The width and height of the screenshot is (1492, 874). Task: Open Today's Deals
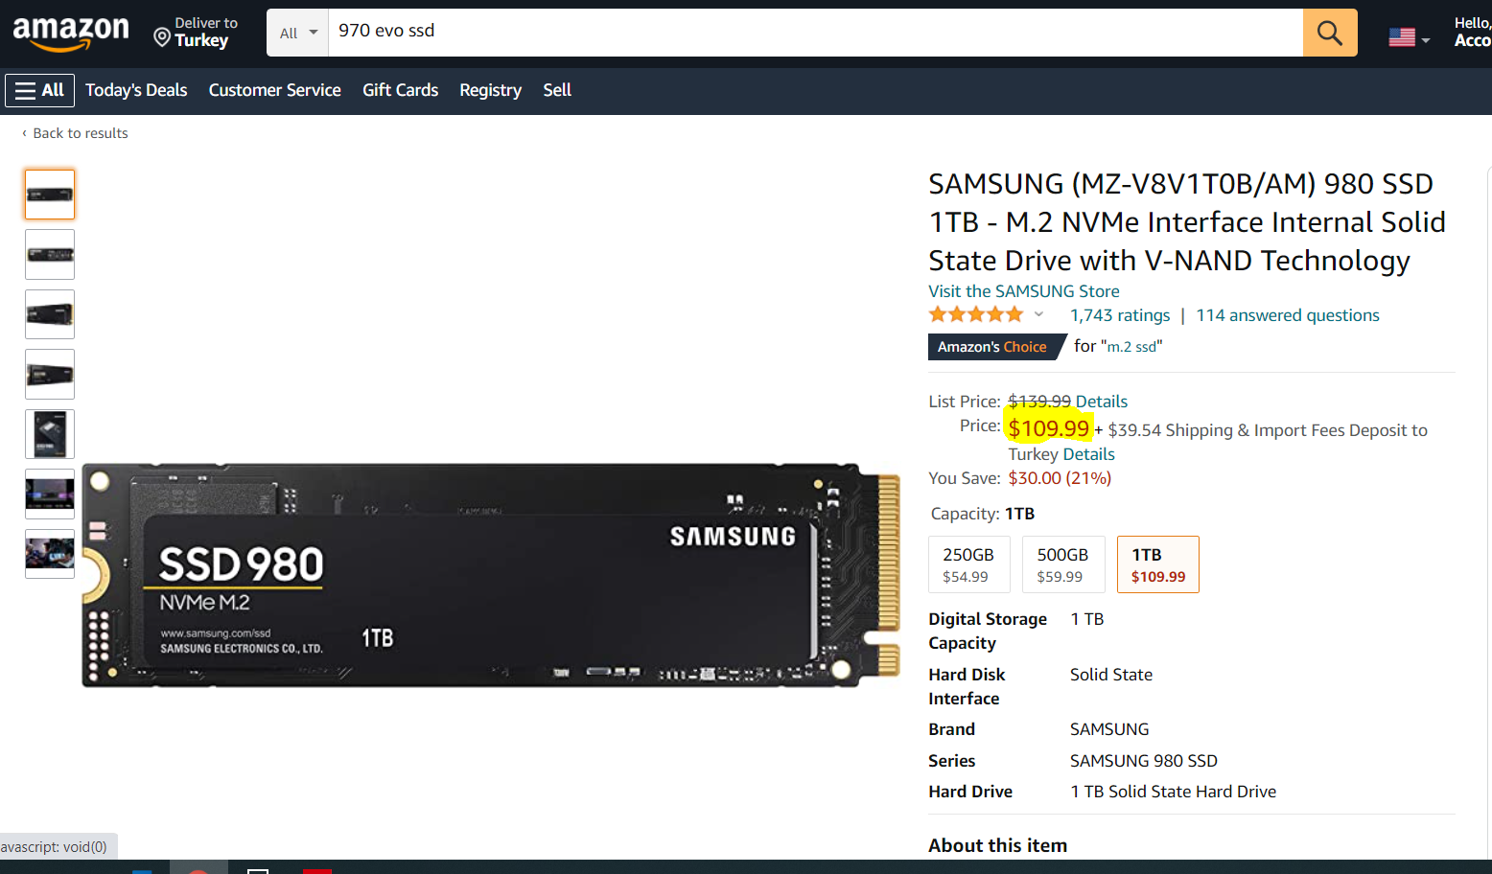pyautogui.click(x=136, y=90)
